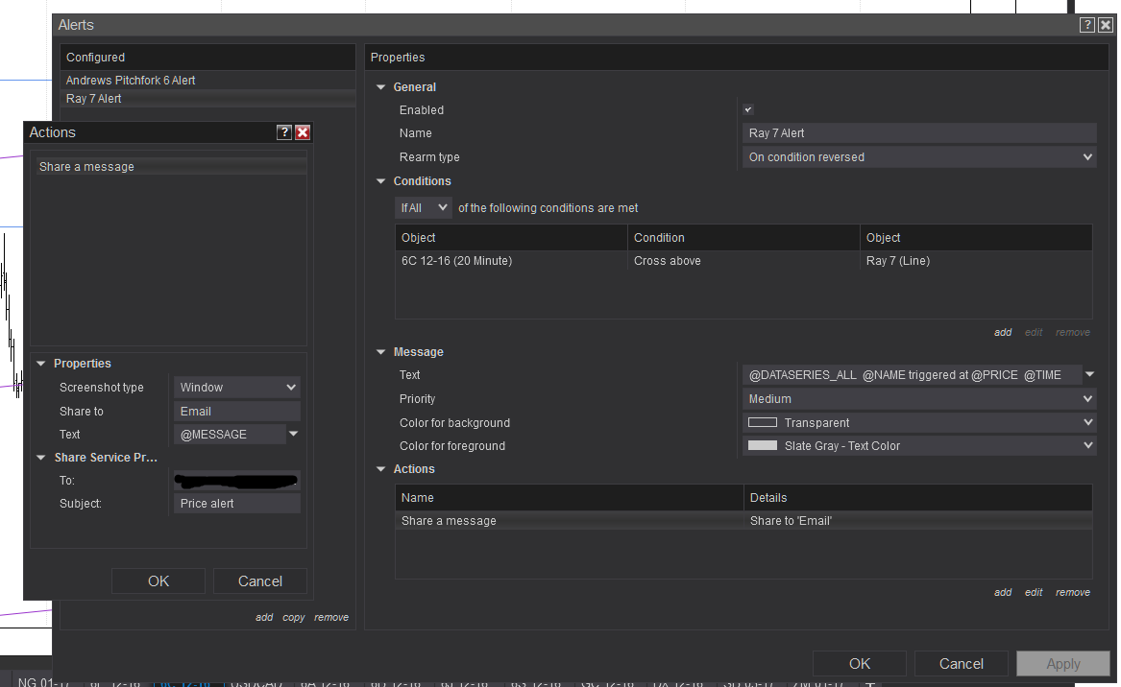Click remove under the Actions table

[x=1072, y=592]
